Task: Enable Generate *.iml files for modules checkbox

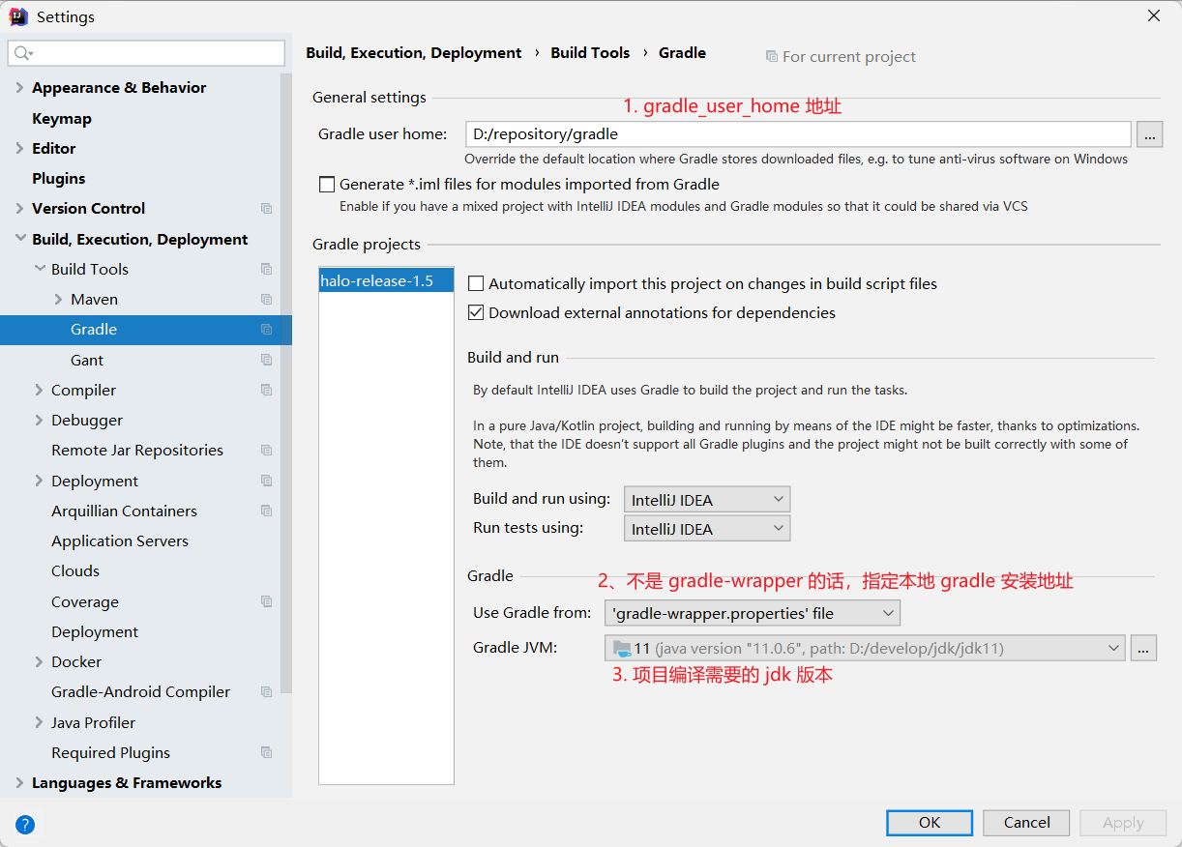Action: tap(327, 185)
